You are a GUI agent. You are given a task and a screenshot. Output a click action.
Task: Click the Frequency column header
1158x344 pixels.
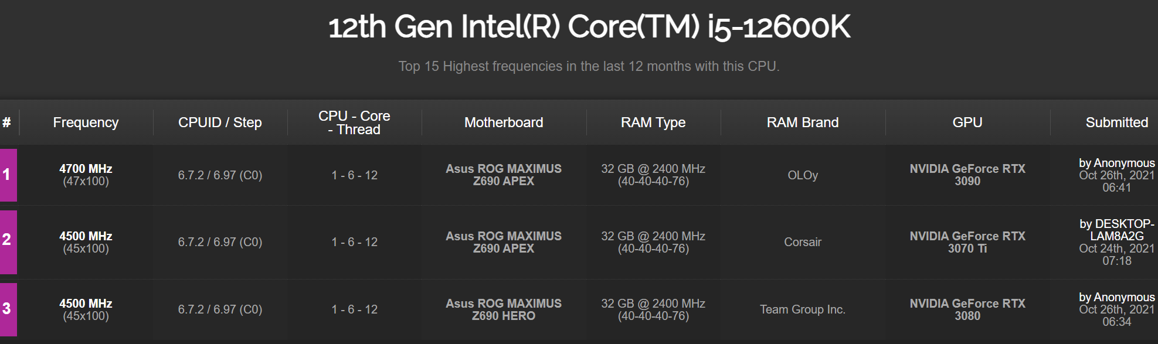coord(86,122)
